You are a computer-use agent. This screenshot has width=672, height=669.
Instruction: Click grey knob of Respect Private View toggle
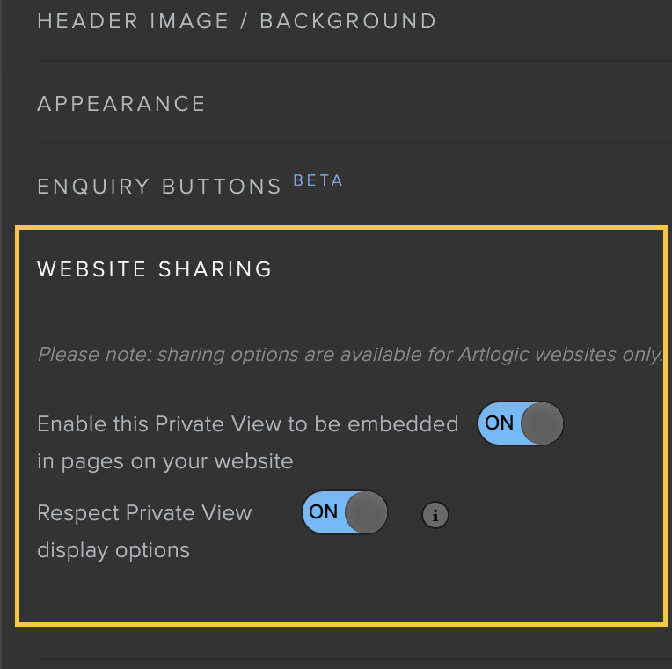point(366,512)
